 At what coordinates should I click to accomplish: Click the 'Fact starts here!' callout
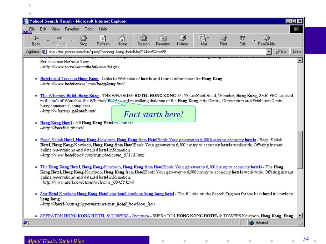(x=153, y=114)
